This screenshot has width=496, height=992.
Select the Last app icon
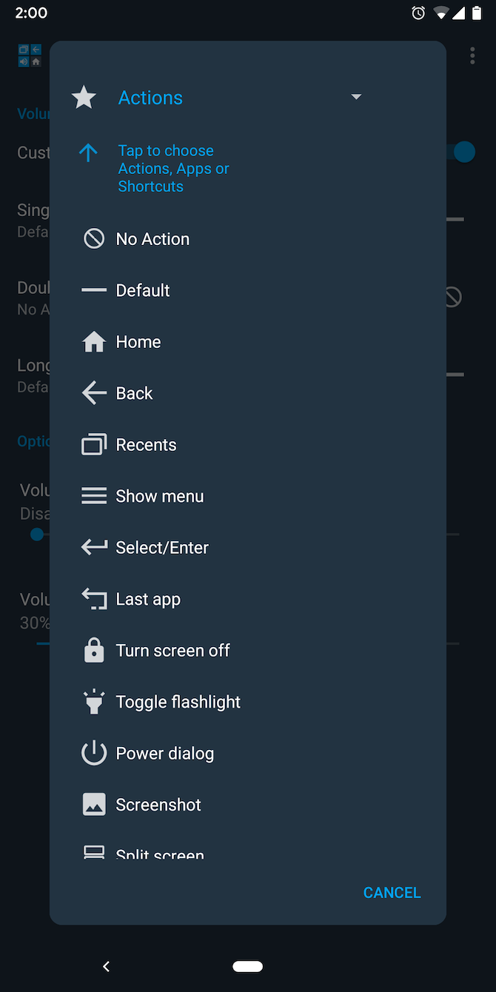point(93,598)
